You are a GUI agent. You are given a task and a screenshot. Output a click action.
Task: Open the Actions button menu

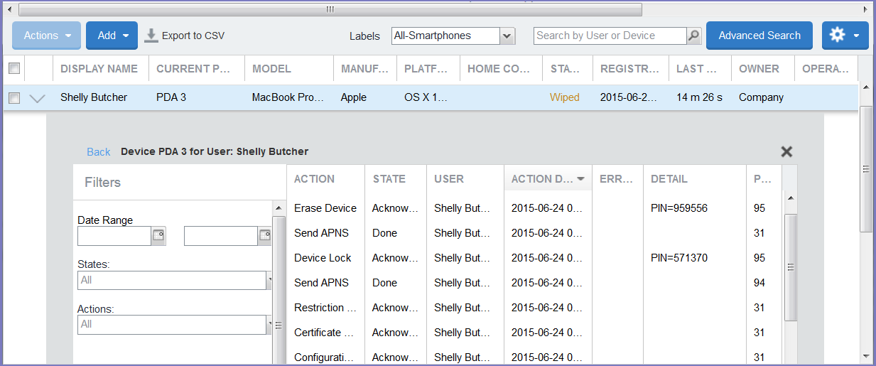[47, 36]
